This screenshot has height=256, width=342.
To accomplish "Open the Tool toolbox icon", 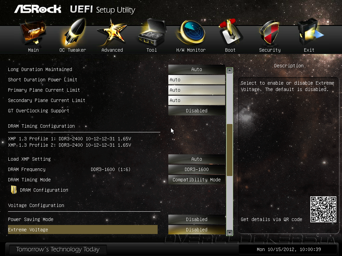I will click(x=152, y=32).
